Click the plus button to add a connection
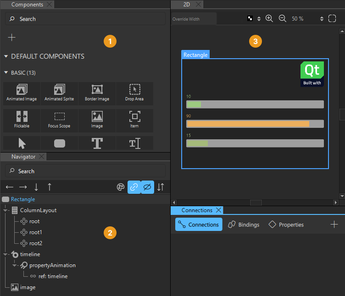 point(334,225)
